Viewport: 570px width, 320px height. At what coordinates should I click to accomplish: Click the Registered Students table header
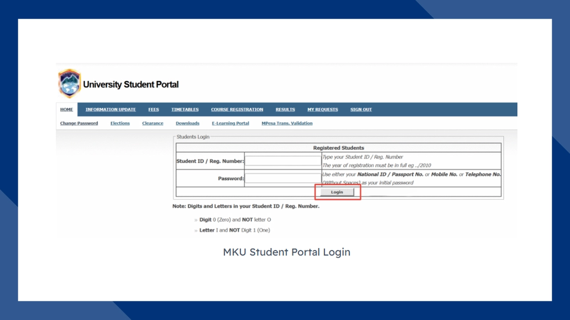[x=338, y=148]
